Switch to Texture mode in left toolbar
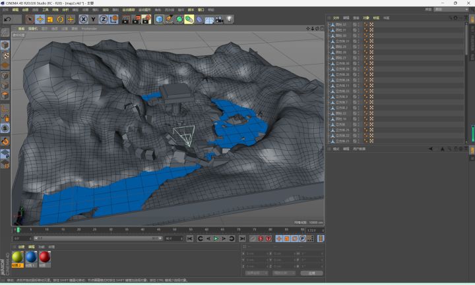The image size is (475, 285). [5, 55]
